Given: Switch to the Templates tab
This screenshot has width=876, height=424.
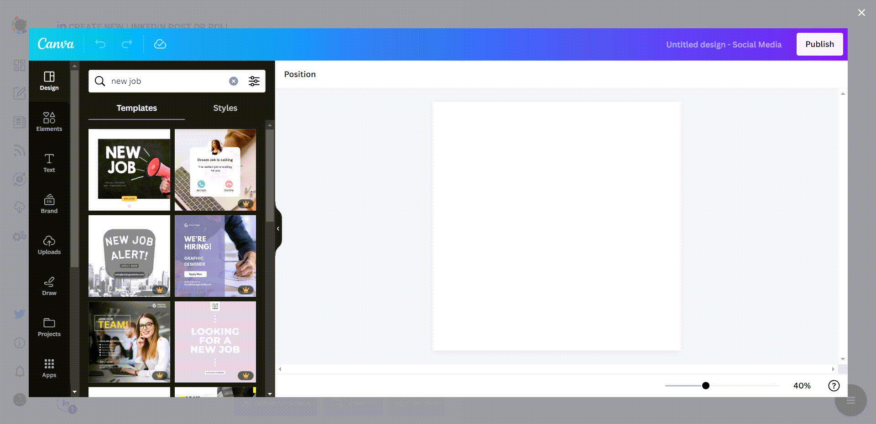Looking at the screenshot, I should coord(136,108).
